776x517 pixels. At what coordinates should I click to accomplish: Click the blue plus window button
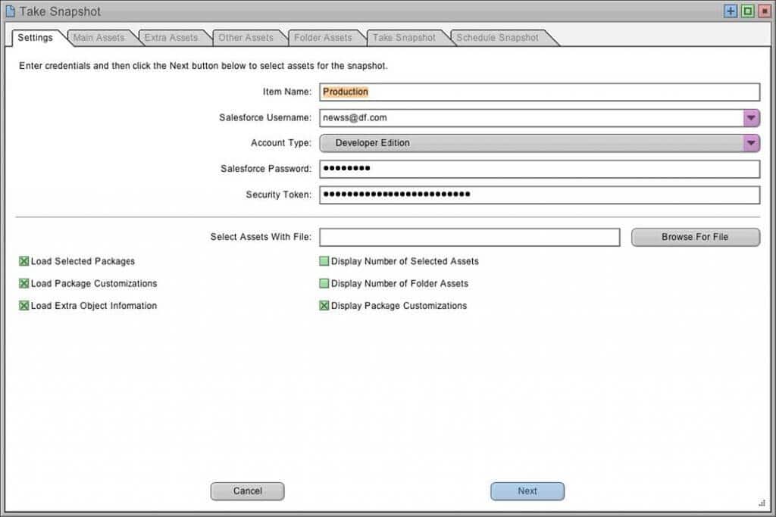731,11
